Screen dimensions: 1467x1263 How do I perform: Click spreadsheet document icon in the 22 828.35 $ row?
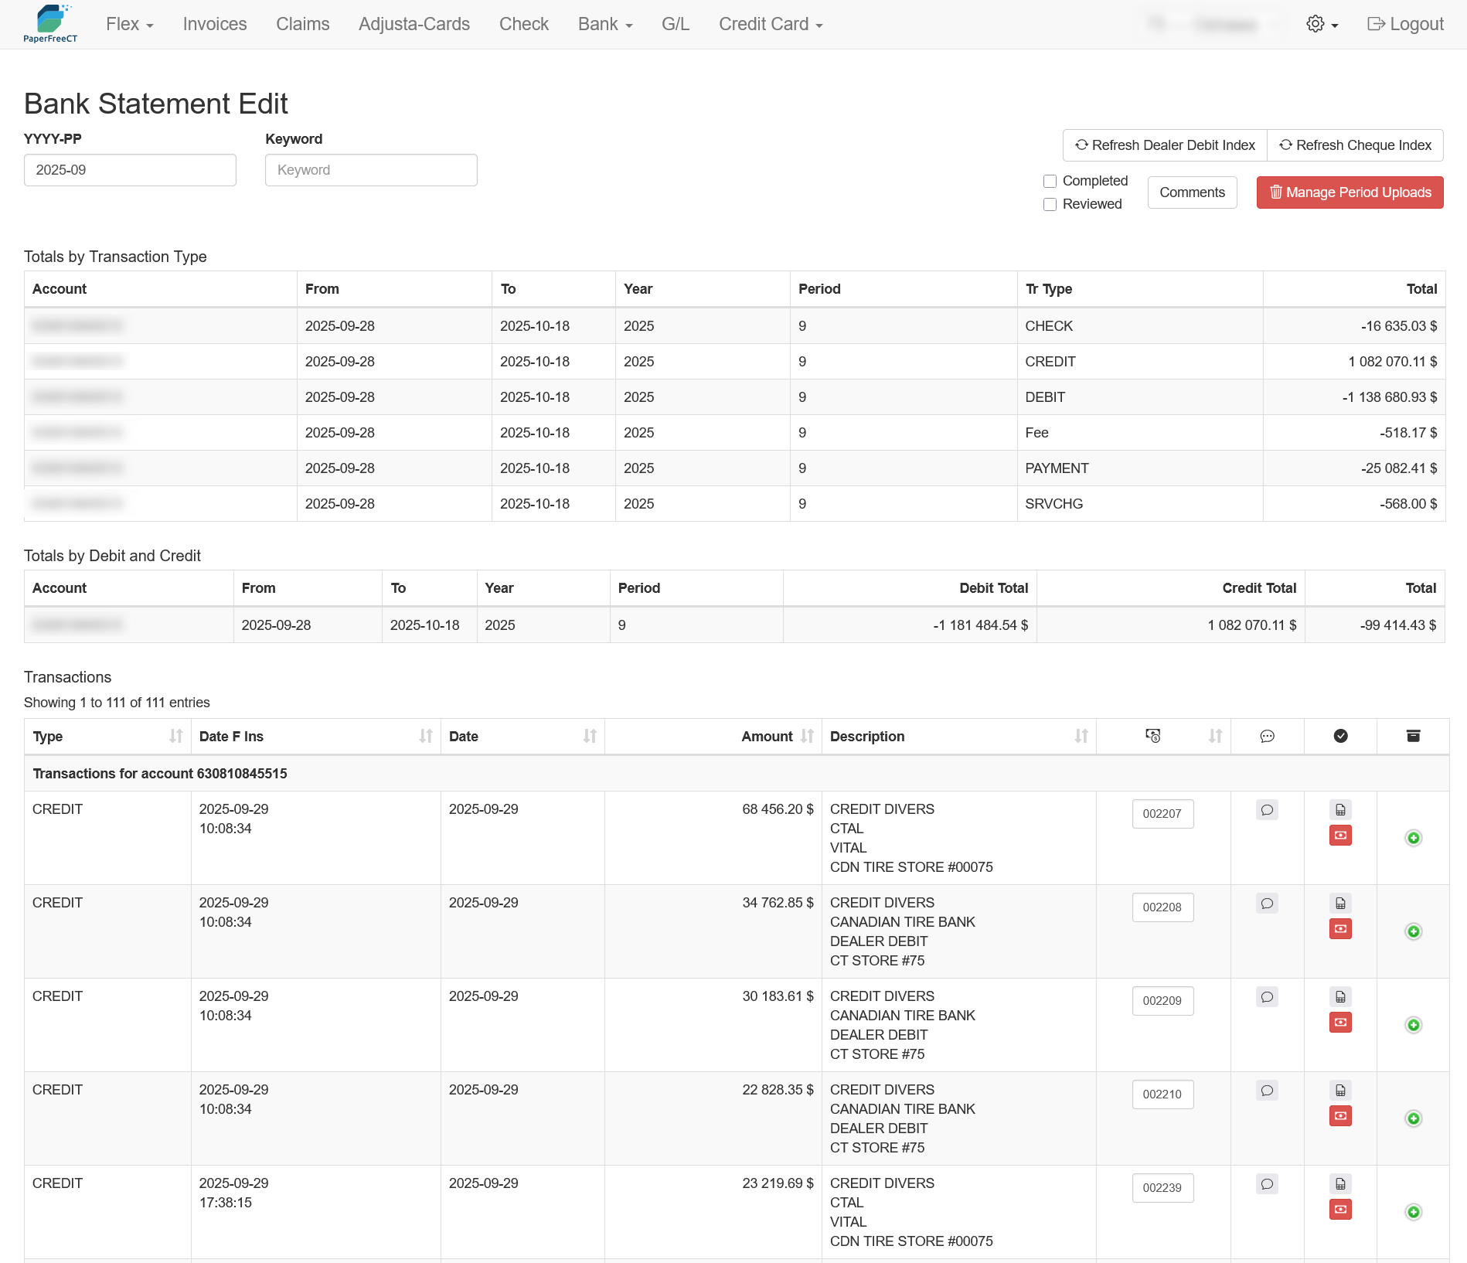click(1340, 1091)
